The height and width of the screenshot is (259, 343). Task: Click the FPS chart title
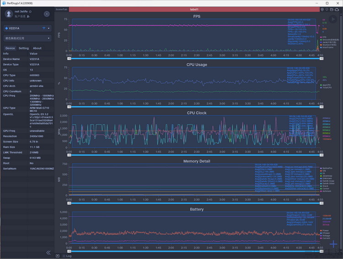pyautogui.click(x=197, y=16)
